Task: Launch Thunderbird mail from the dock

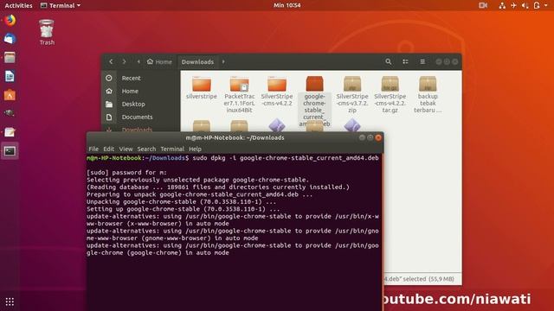Action: [x=10, y=39]
